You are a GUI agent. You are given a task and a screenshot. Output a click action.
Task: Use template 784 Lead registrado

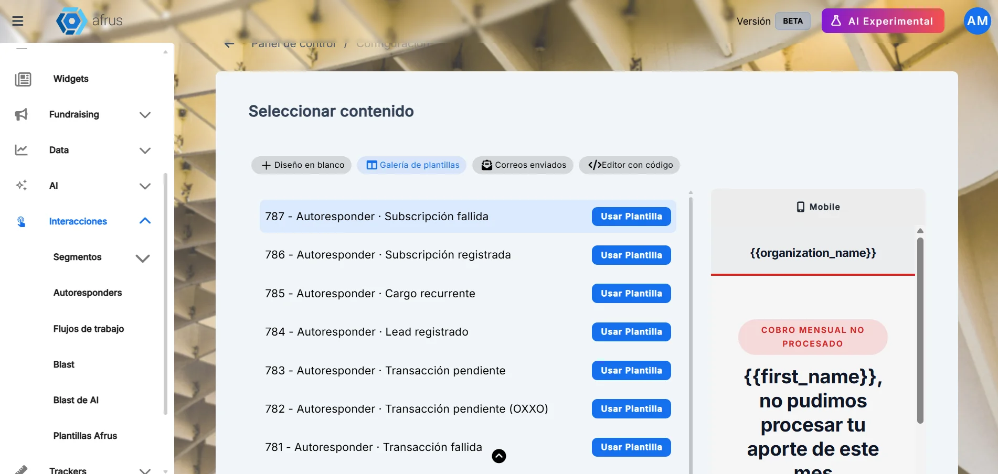click(631, 332)
